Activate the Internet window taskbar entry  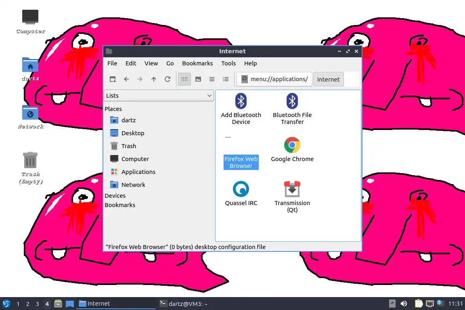pos(116,304)
